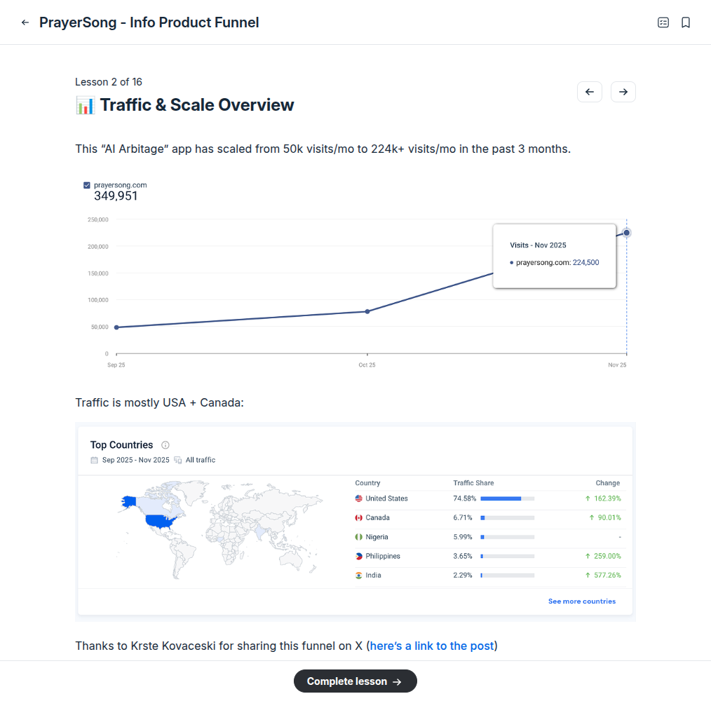Image resolution: width=711 pixels, height=701 pixels.
Task: Click the Philippines flag icon
Action: 359,556
